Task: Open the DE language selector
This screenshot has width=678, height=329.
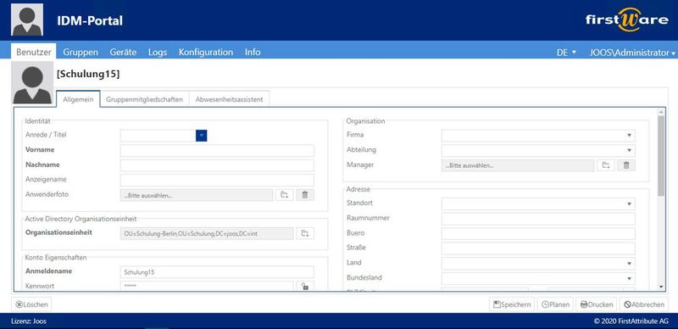Action: (566, 53)
